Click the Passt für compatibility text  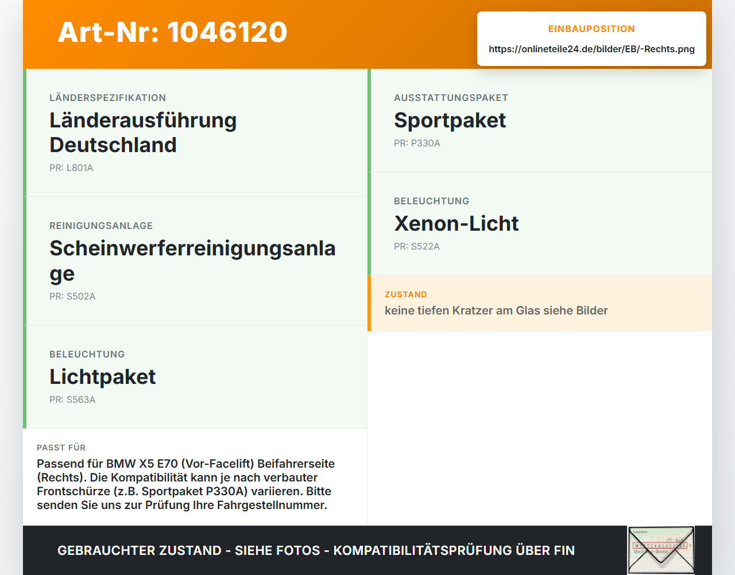[185, 484]
